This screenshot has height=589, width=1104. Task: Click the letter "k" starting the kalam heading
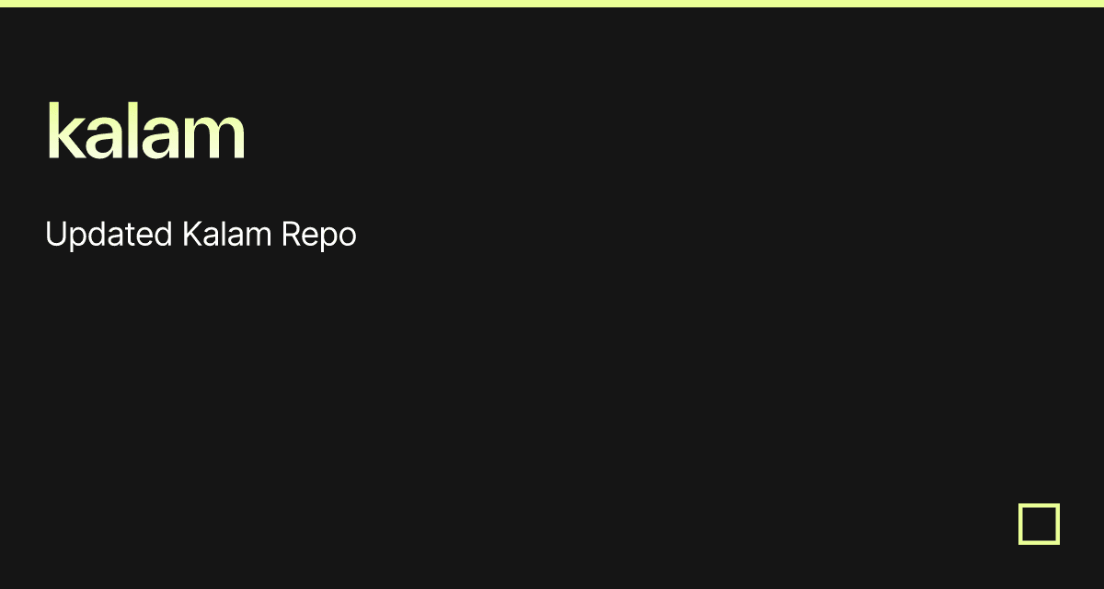(61, 133)
